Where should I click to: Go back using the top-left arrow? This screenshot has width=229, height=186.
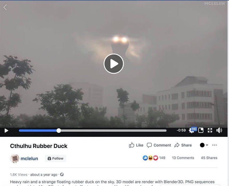[5, 7]
